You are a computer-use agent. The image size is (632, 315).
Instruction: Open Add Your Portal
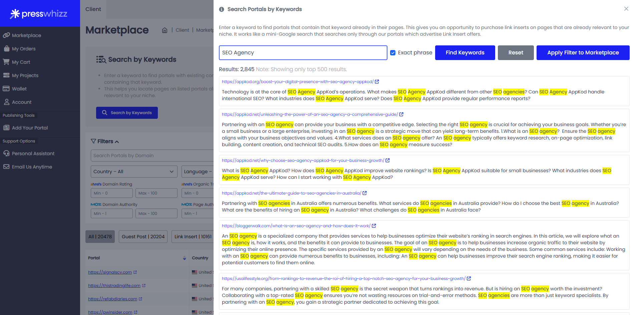[30, 128]
